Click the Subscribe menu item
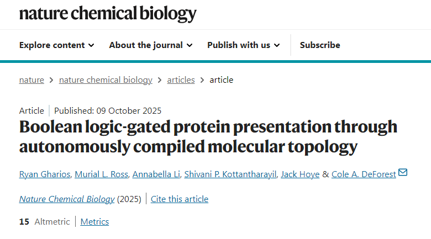This screenshot has width=431, height=239. tap(320, 45)
